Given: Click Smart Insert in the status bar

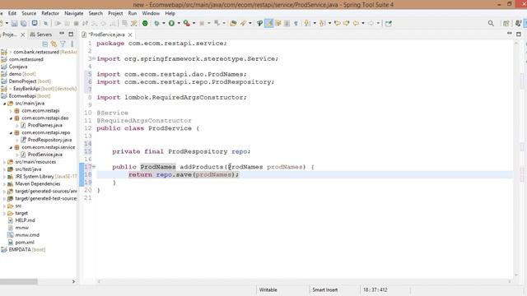Looking at the screenshot, I should pyautogui.click(x=325, y=289).
